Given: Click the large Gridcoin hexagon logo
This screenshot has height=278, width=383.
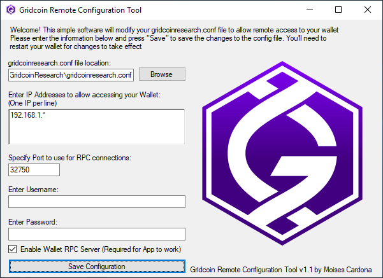Looking at the screenshot, I should [282, 153].
